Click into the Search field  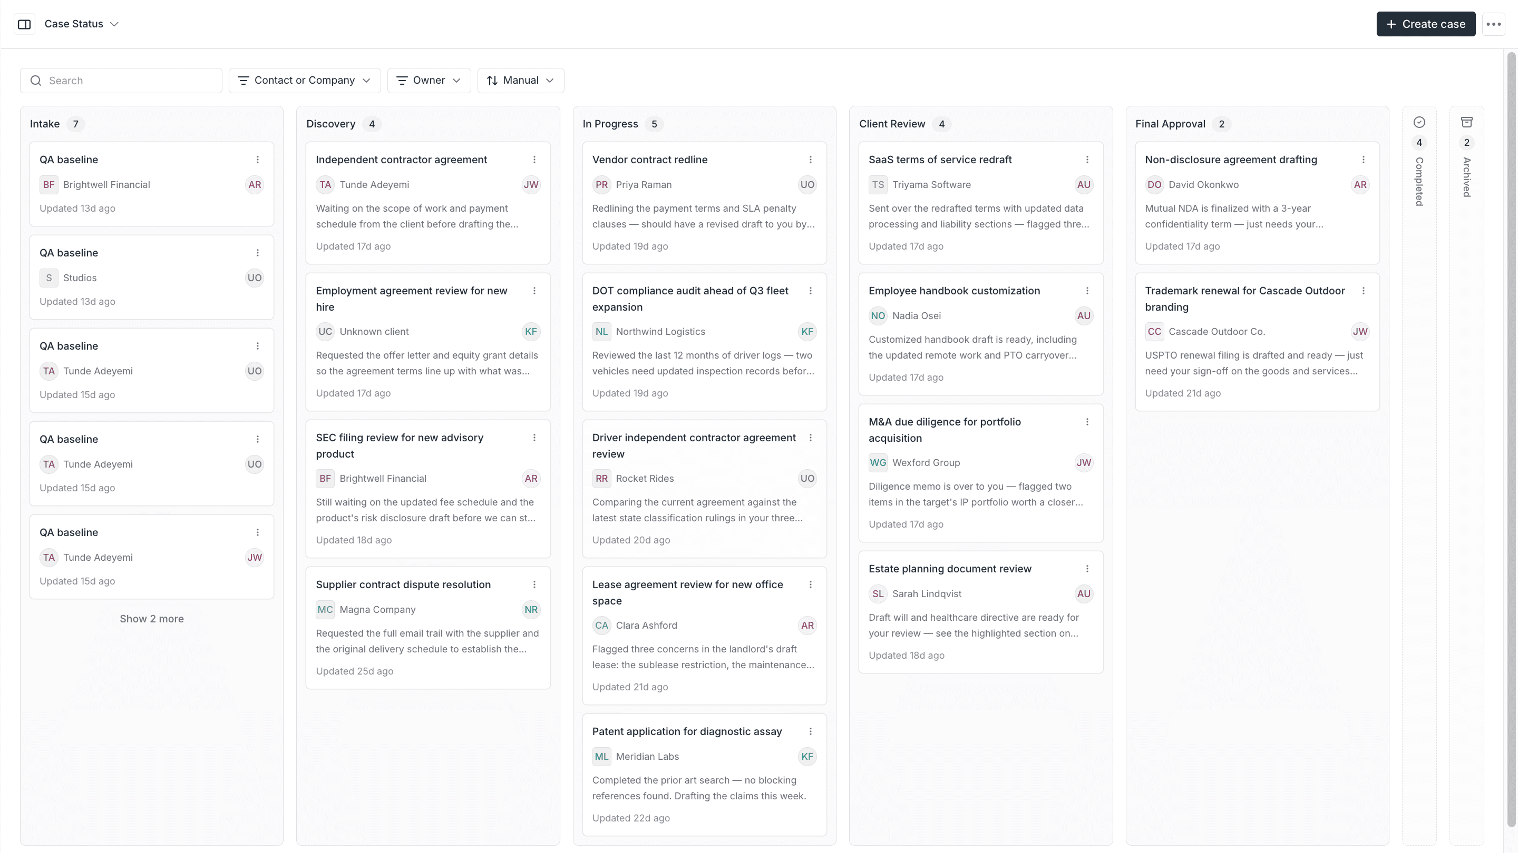click(x=121, y=81)
